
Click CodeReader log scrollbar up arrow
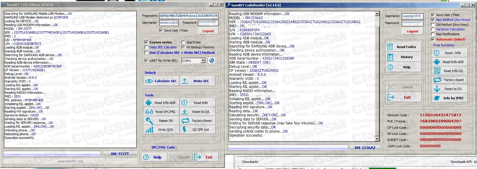click(x=377, y=14)
